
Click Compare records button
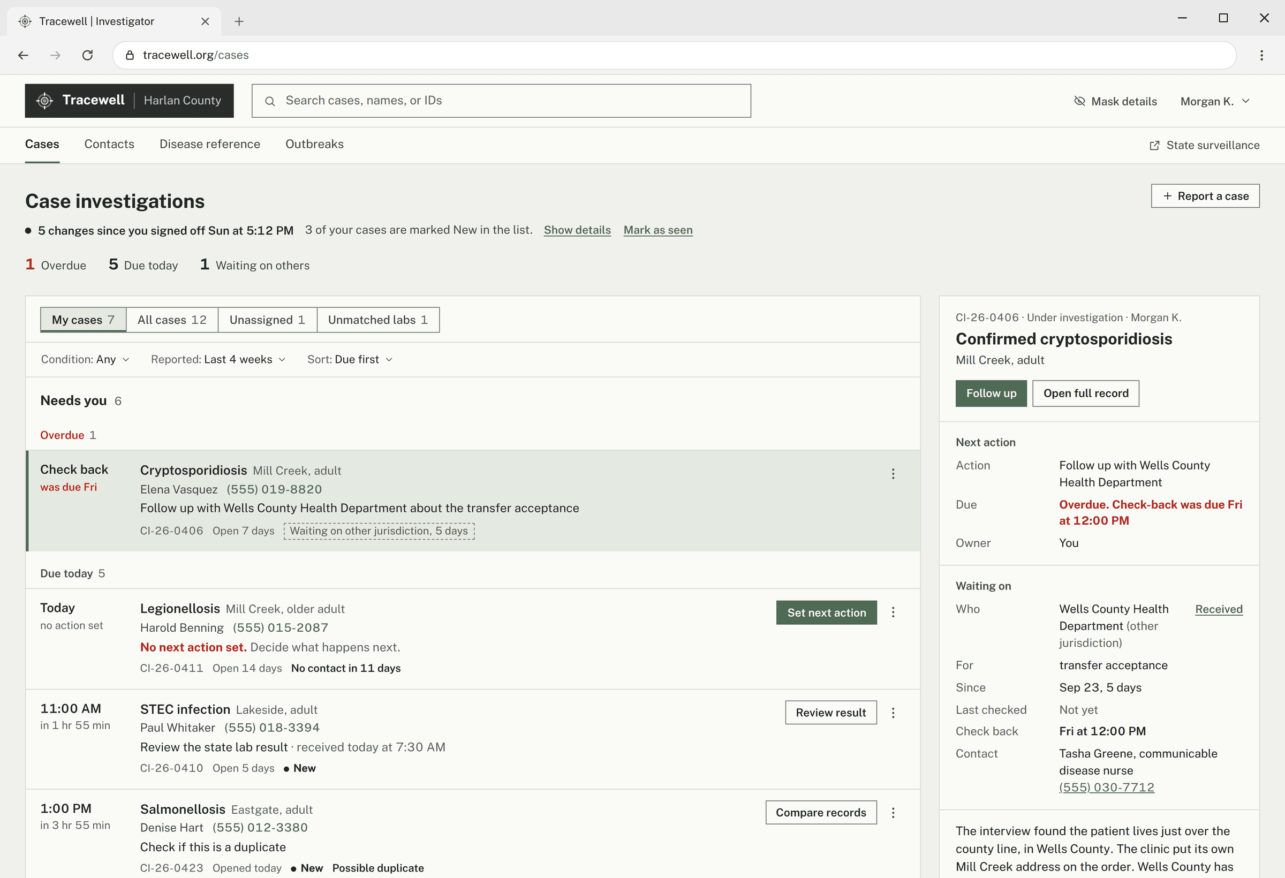(x=821, y=813)
